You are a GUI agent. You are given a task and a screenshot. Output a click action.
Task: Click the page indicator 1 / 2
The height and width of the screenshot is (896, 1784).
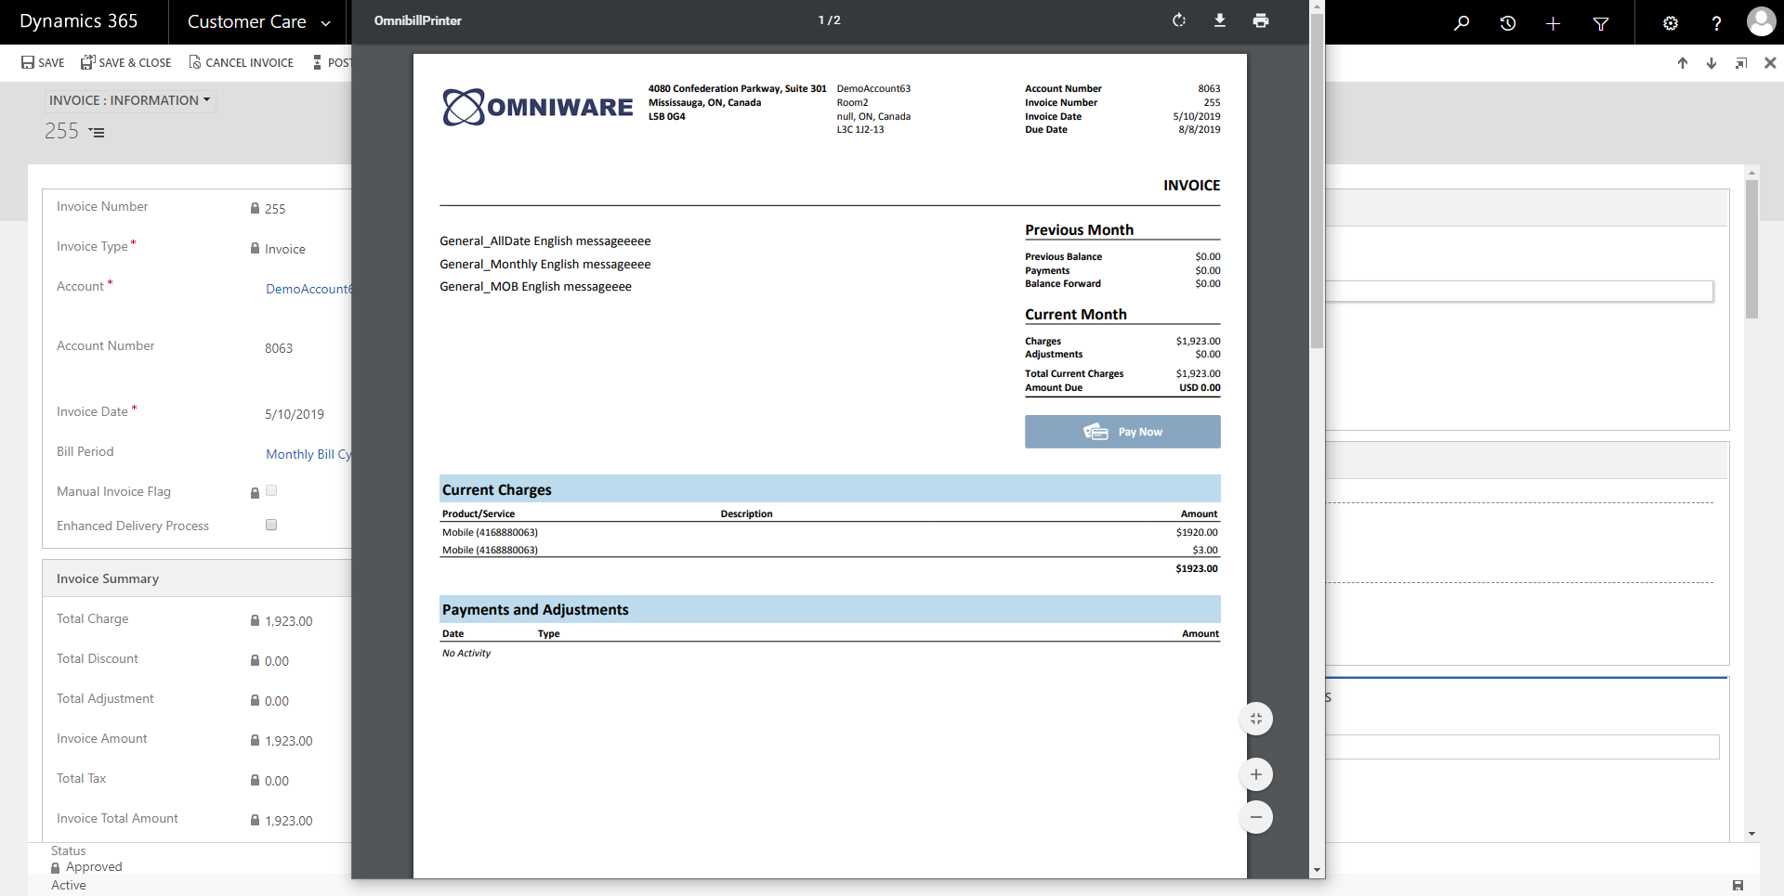[830, 20]
